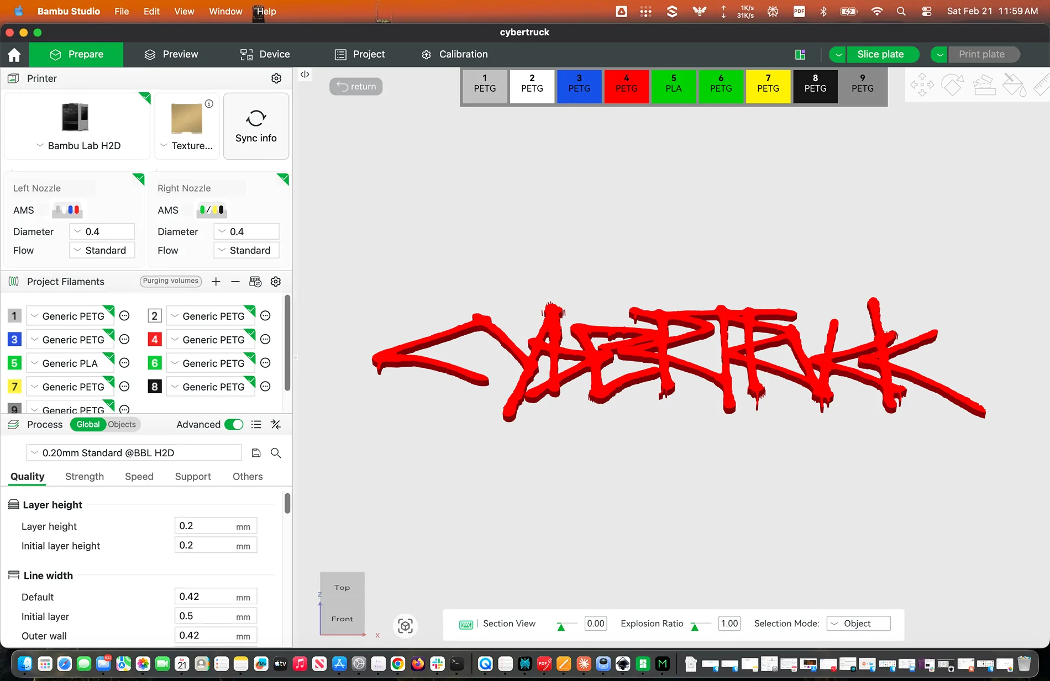
Task: Switch Process to Objects mode
Action: 122,424
